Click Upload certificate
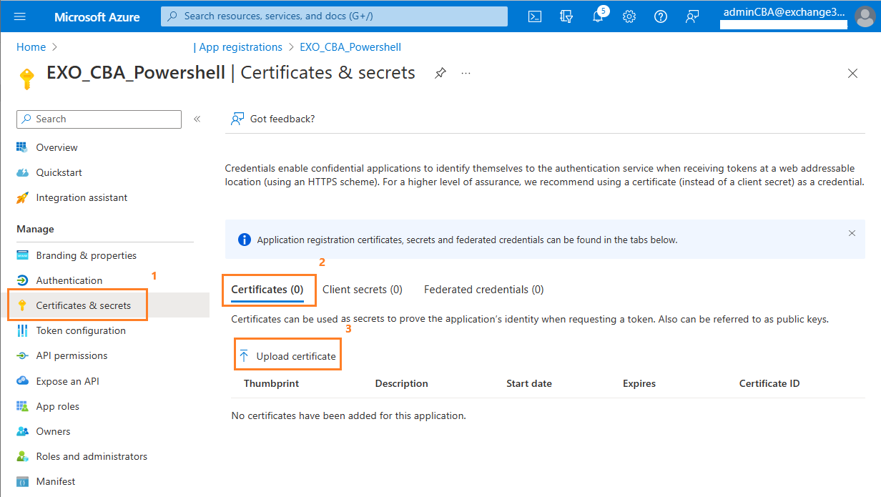This screenshot has height=497, width=881. click(x=287, y=356)
